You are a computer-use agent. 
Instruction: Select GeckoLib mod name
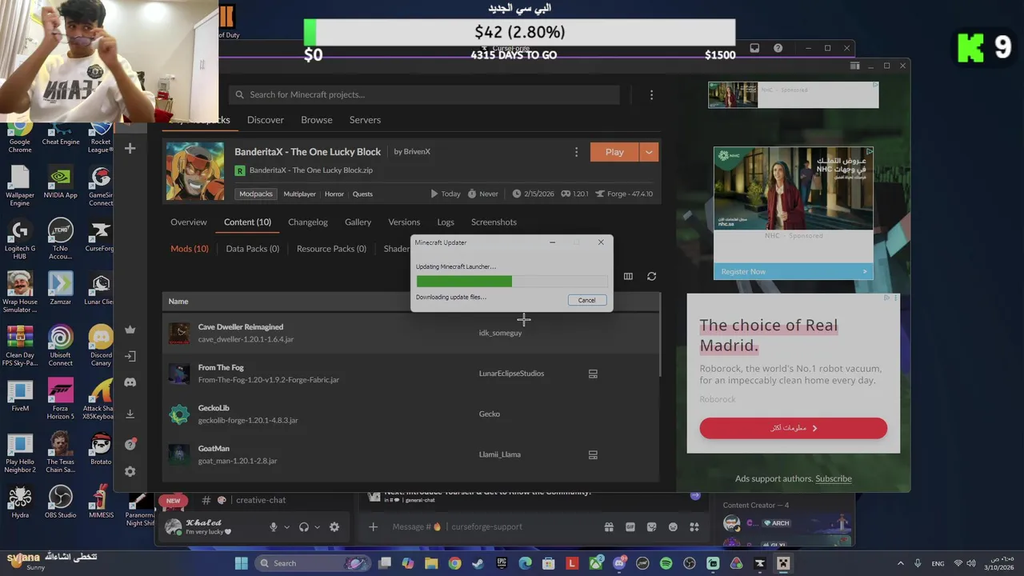click(214, 408)
